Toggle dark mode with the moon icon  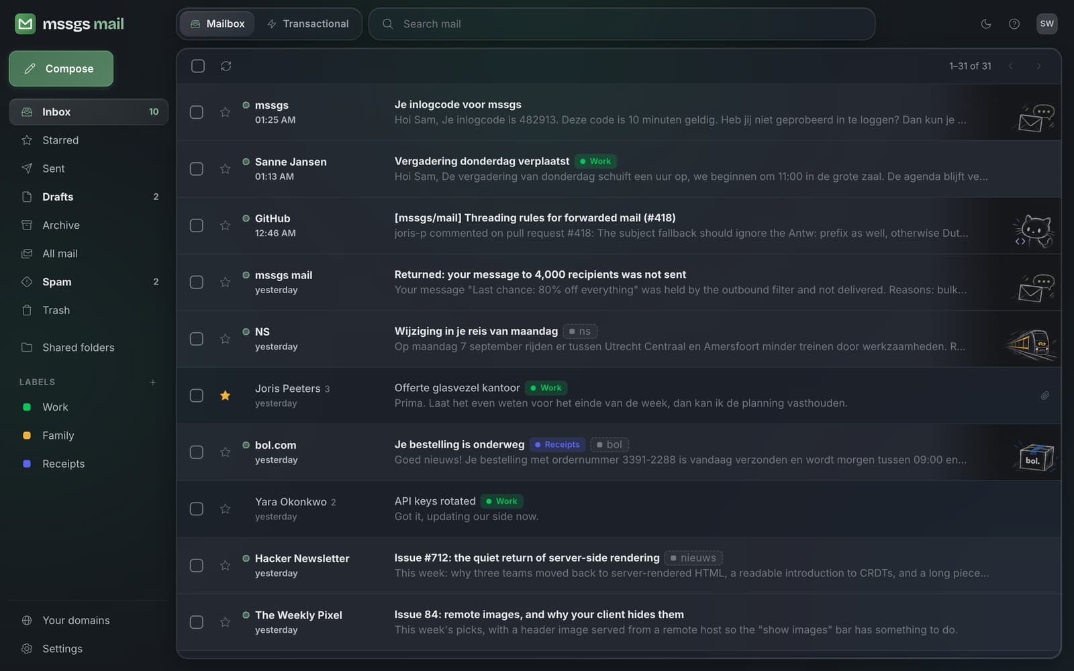tap(986, 24)
